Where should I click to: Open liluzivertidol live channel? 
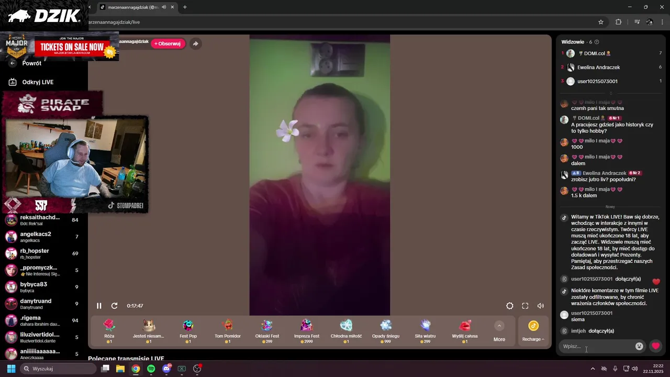42,337
